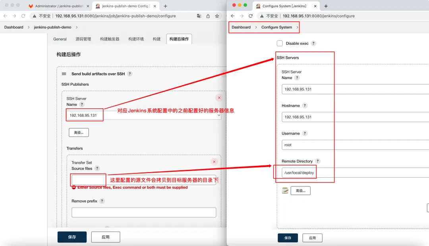The height and width of the screenshot is (246, 429).
Task: Close the Administrator GitLab tab
Action: click(87, 6)
